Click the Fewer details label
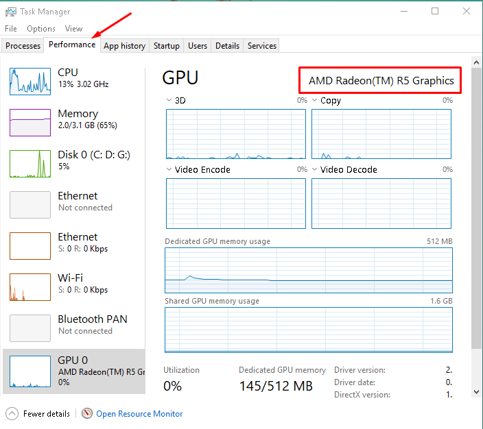 [47, 414]
